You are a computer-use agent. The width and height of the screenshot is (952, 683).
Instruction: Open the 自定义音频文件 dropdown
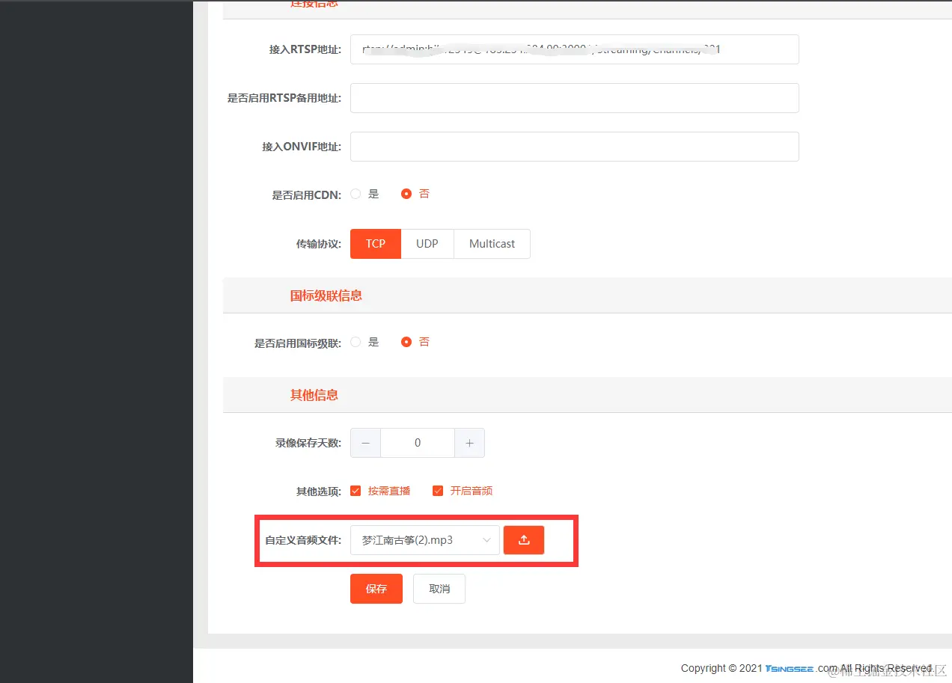tap(424, 540)
